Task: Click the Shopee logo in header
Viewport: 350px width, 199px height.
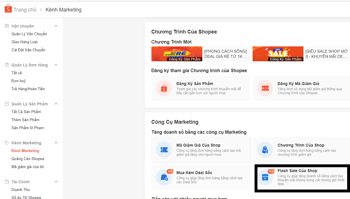Action: 8,9
